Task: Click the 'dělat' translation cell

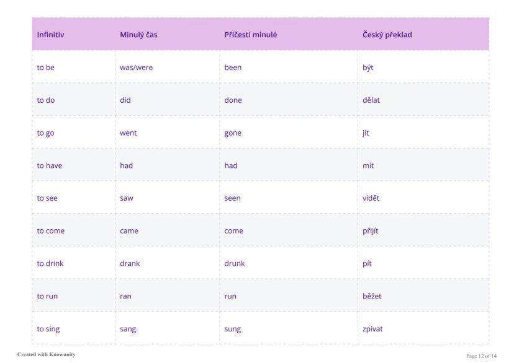Action: click(371, 100)
